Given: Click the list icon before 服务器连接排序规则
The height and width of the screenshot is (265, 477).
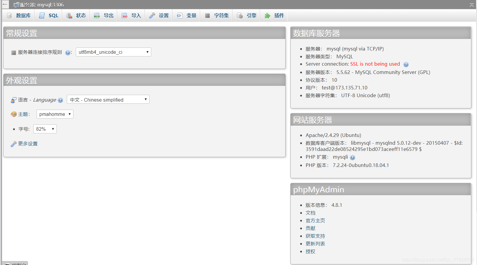Looking at the screenshot, I should point(14,53).
